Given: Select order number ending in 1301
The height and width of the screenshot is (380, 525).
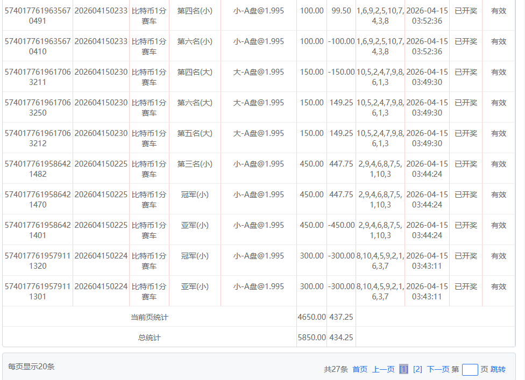Looking at the screenshot, I should click(x=37, y=291).
